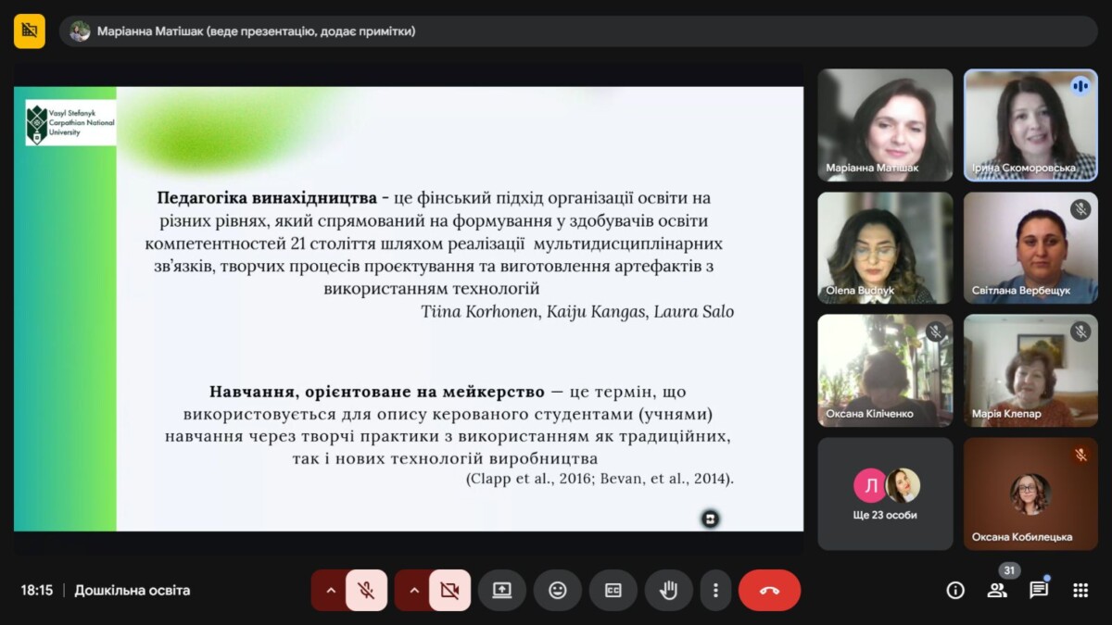Show the participants list with 31 people
The width and height of the screenshot is (1112, 625).
click(x=997, y=590)
